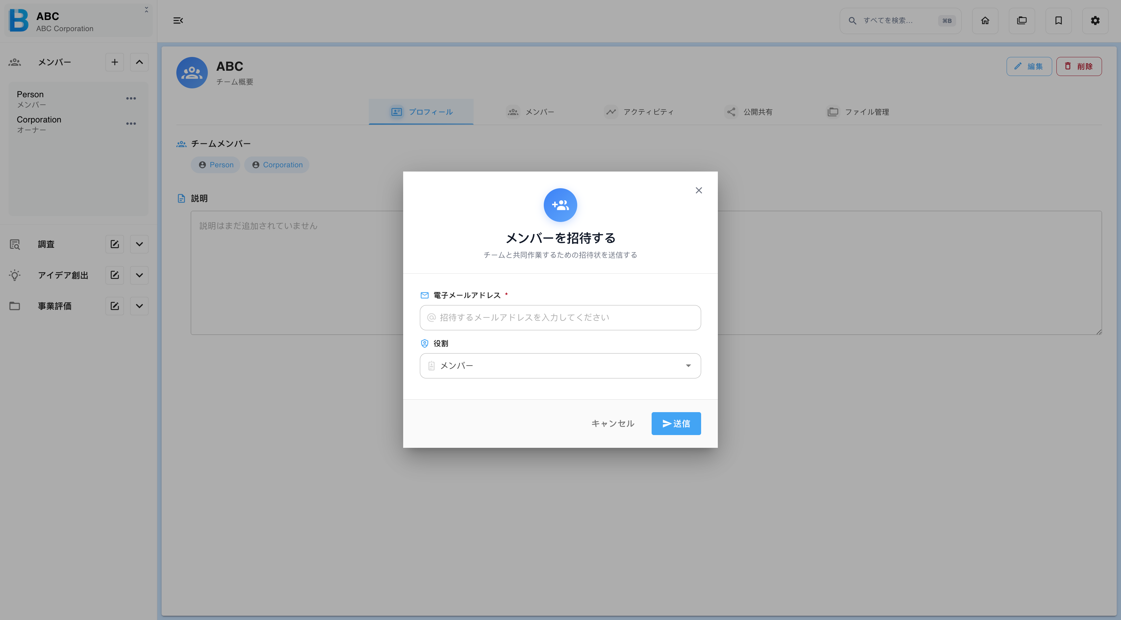This screenshot has width=1121, height=620.
Task: Open the role dropdown showing メンバー
Action: 560,366
